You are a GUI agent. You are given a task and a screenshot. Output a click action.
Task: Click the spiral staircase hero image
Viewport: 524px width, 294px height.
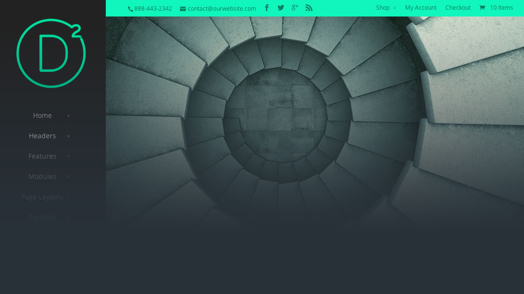pyautogui.click(x=314, y=121)
